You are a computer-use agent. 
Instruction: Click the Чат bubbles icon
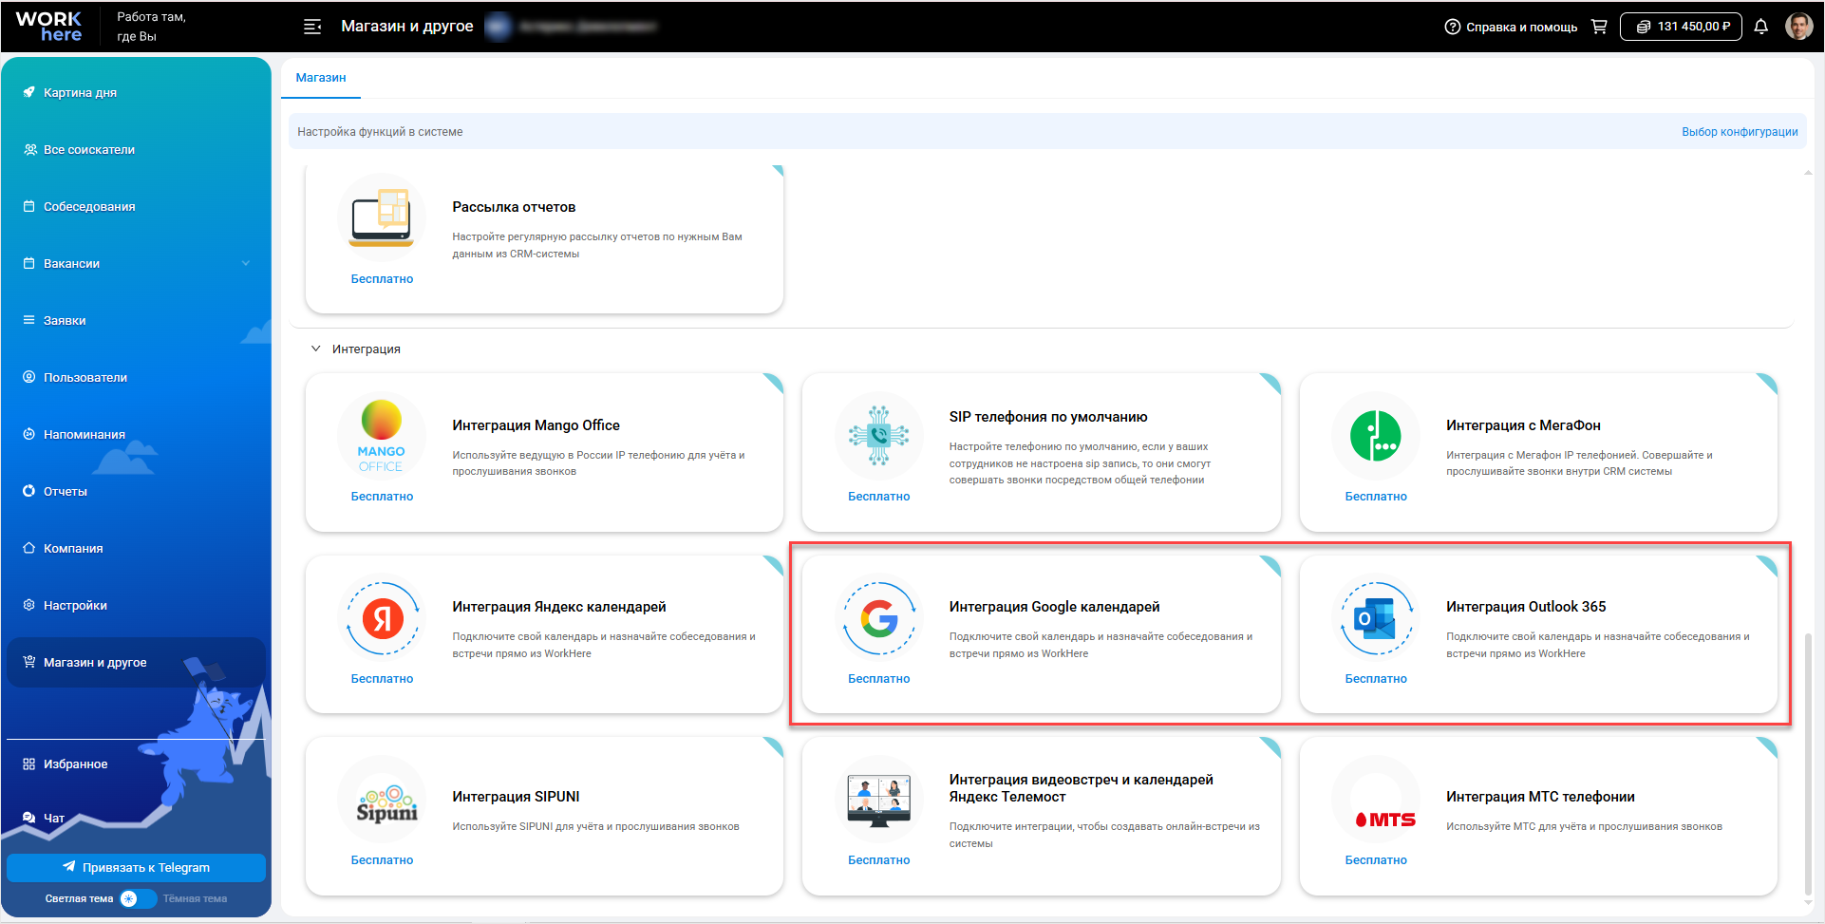pos(28,818)
